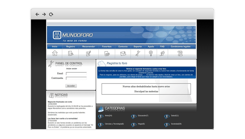Go back with the browser back arrow
Viewport: 245px width, 139px height.
(x=37, y=14)
